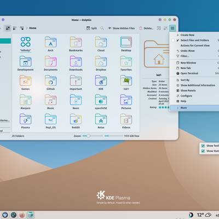Select the Games folder
This screenshot has height=219, width=219.
(x=25, y=83)
